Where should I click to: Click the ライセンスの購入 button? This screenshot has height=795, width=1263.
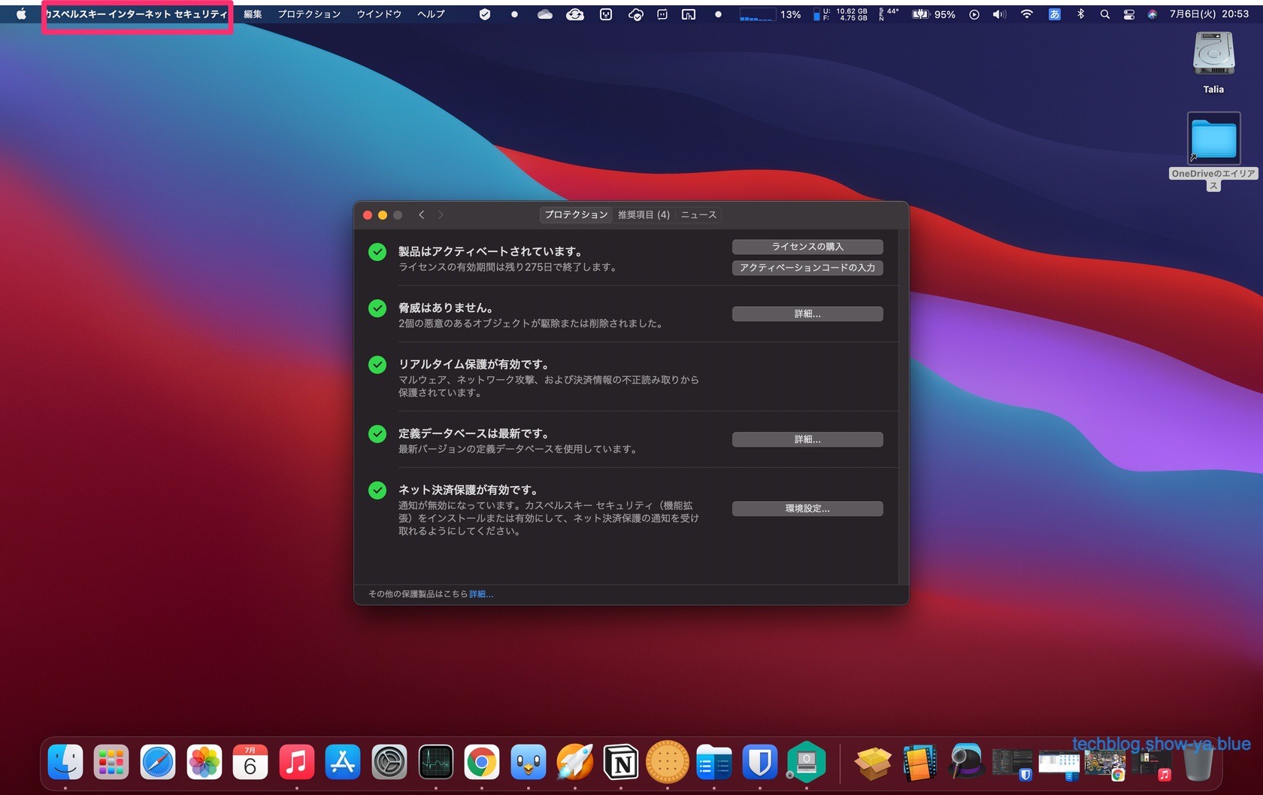pyautogui.click(x=807, y=247)
